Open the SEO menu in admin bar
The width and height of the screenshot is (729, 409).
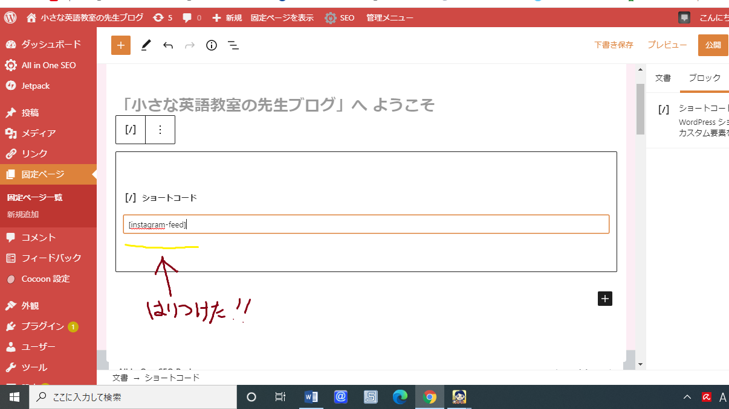339,17
